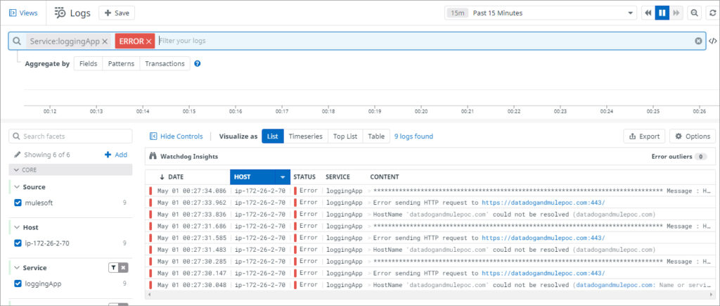Open the Aggregate by help icon

click(198, 64)
